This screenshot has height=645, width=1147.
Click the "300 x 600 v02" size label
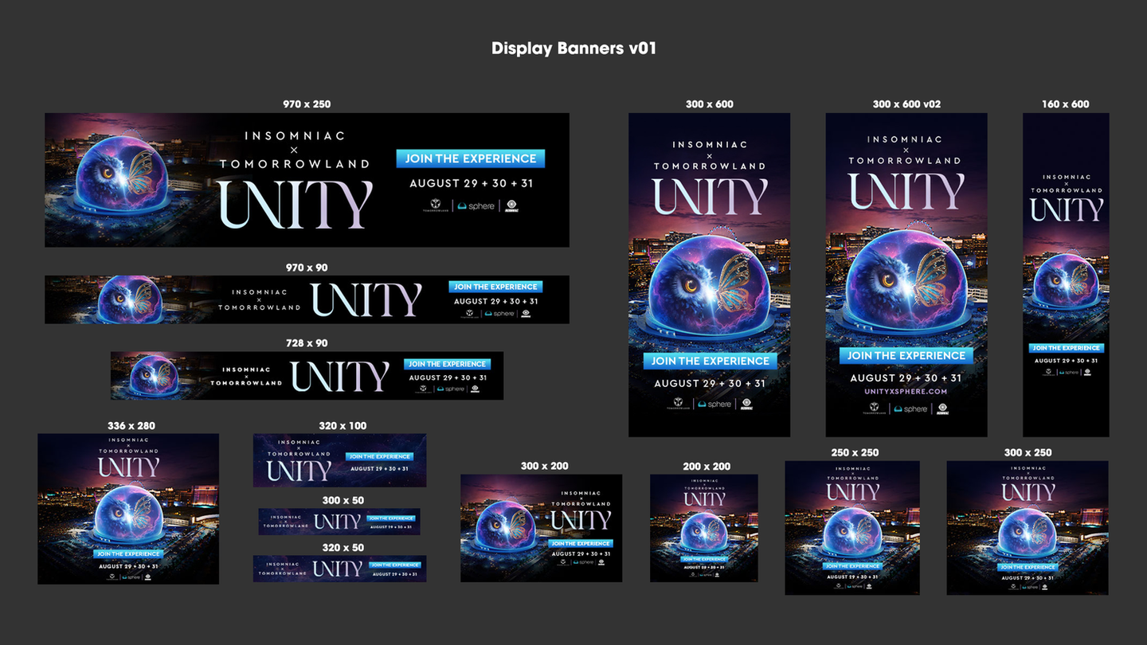point(906,104)
